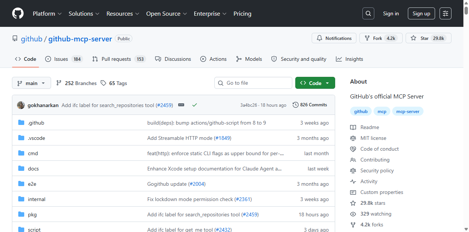469x232 pixels.
Task: Click Sign in link
Action: (x=391, y=13)
